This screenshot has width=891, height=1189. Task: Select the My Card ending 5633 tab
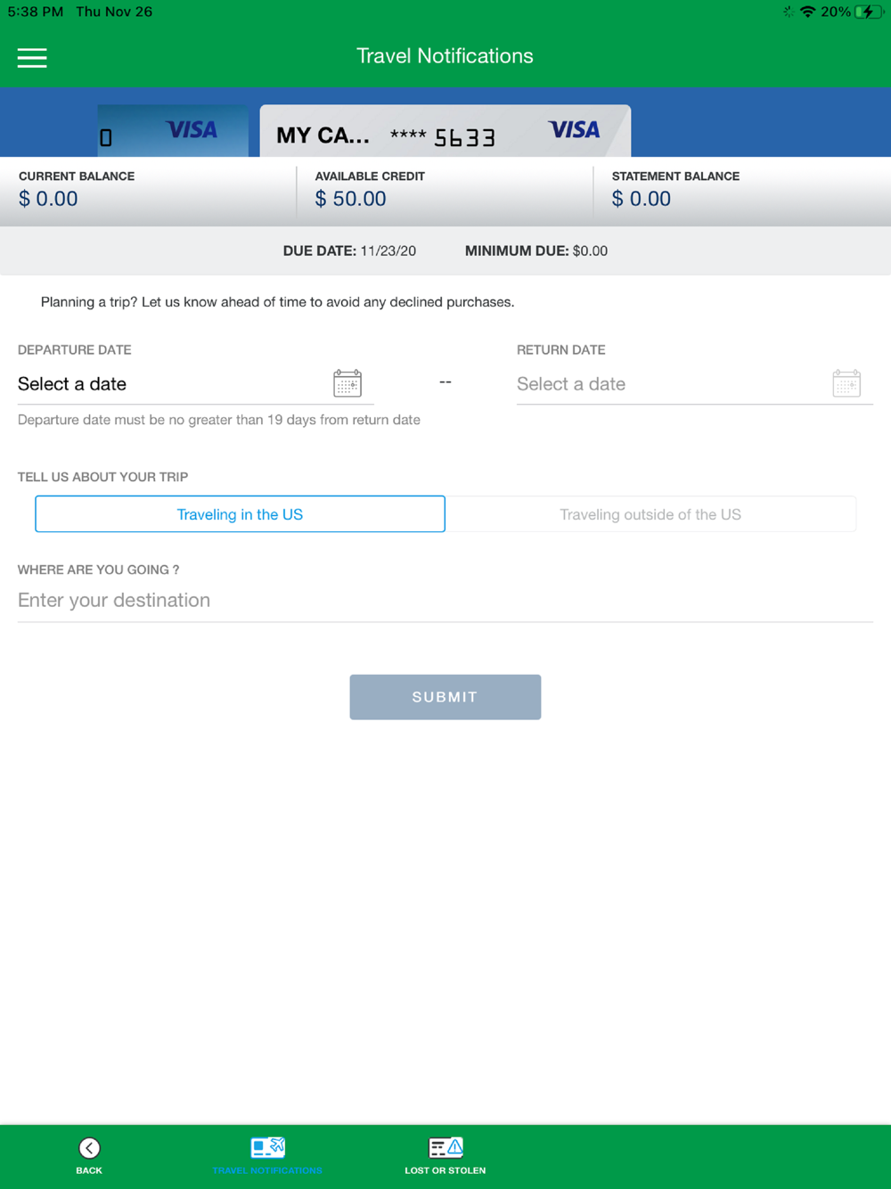pos(445,131)
